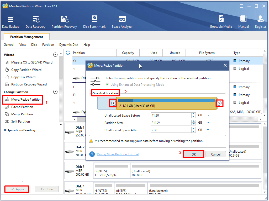Click the Apply button
The width and height of the screenshot is (269, 201).
pyautogui.click(x=17, y=189)
